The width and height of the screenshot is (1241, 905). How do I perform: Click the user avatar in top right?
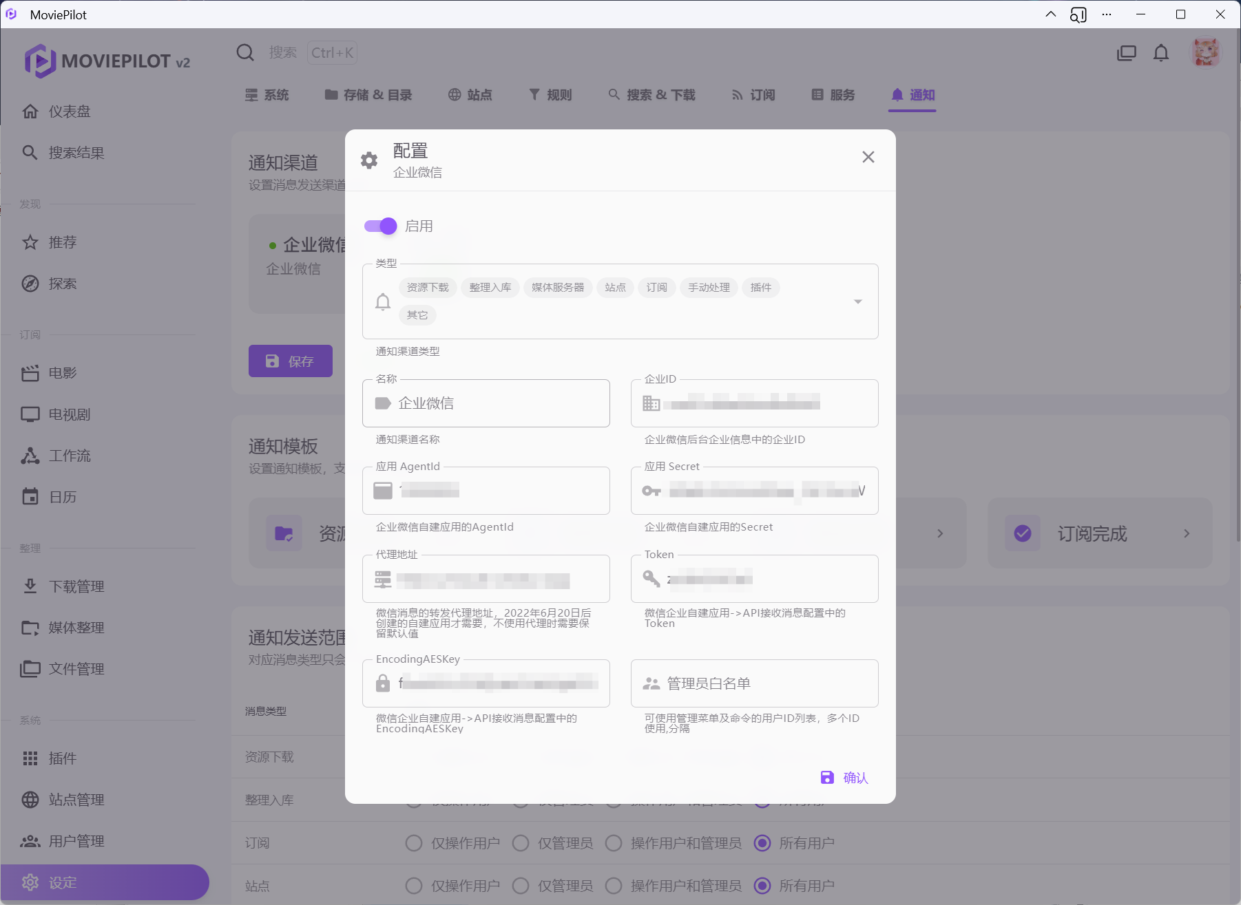click(x=1205, y=53)
